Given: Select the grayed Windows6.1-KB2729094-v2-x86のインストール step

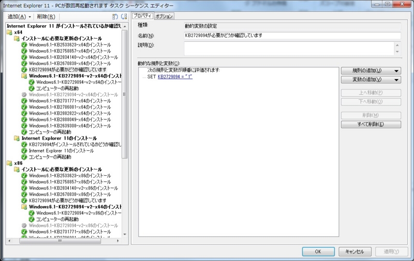Looking at the screenshot, I should point(73,226).
